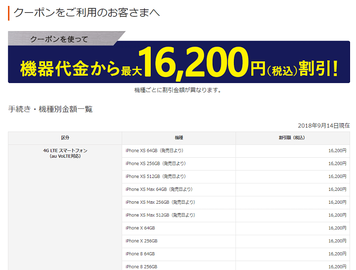Select the iPhone XS 512GB row text
This screenshot has height=270, width=356.
[156, 177]
